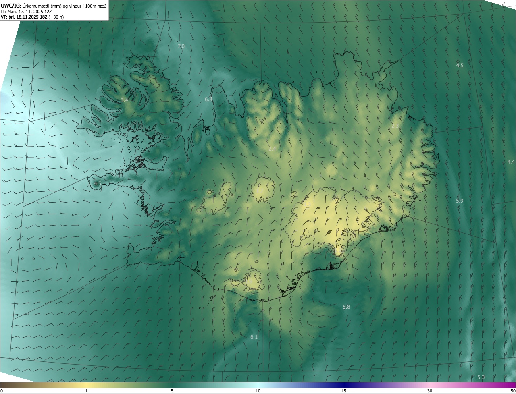
Task: Click the 4.5 label beside Snæfellsnes peninsula
Action: click(x=97, y=183)
